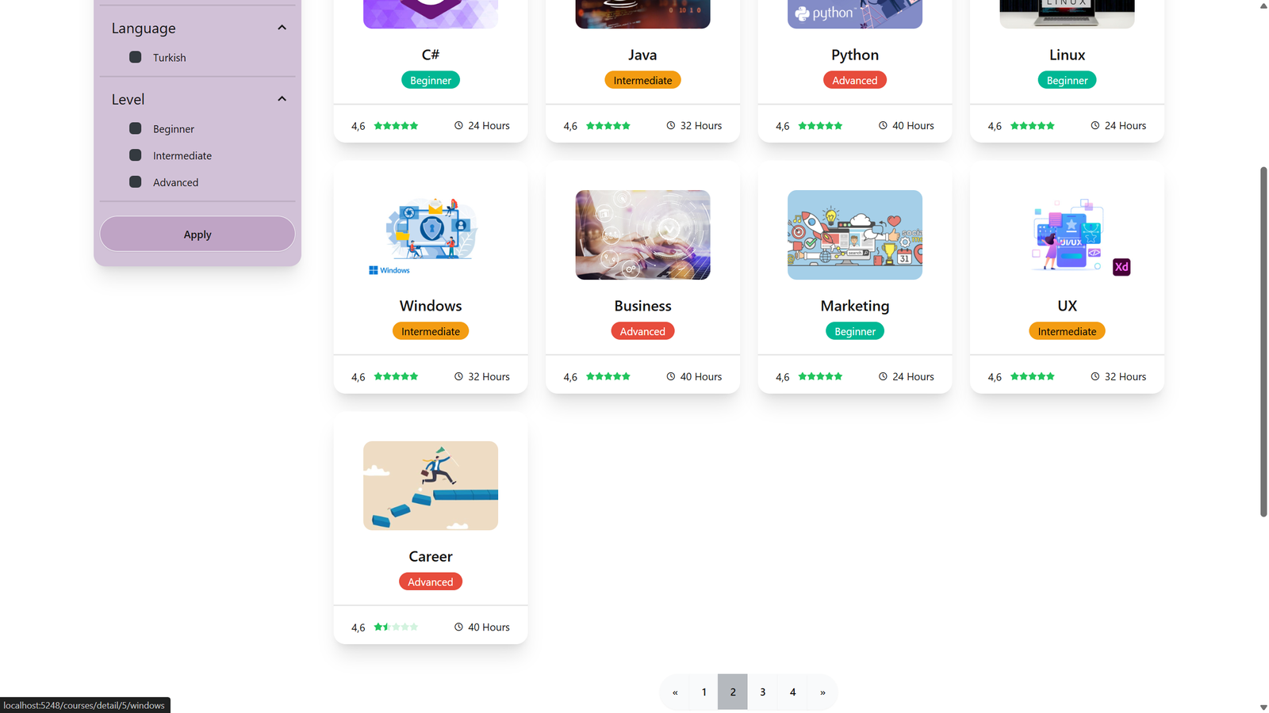Click the star rating on Business course
1269x713 pixels.
coord(608,376)
